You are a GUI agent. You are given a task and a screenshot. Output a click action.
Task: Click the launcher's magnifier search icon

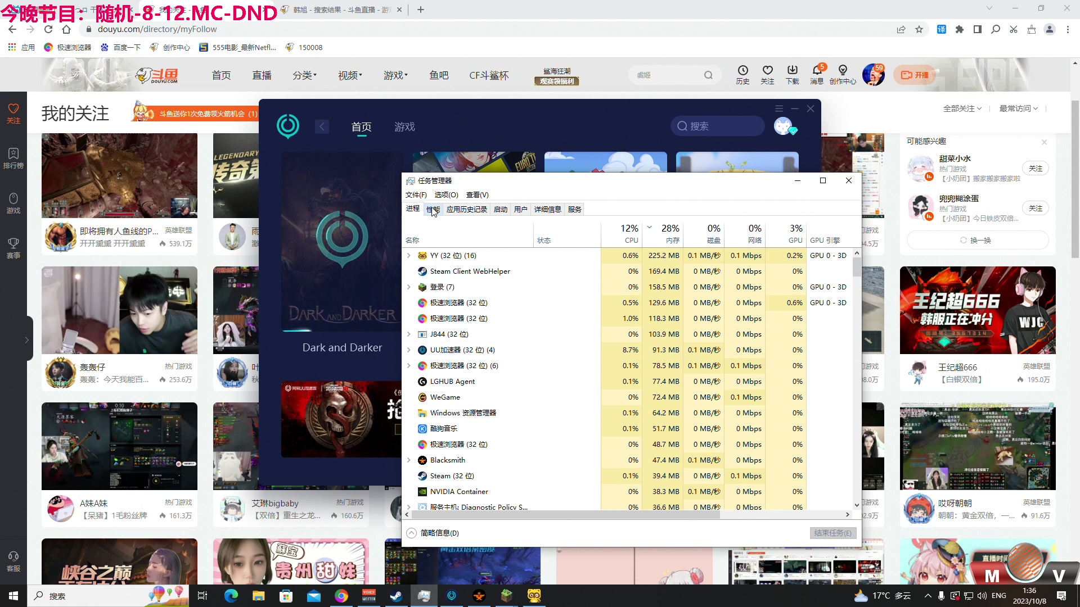(x=682, y=126)
